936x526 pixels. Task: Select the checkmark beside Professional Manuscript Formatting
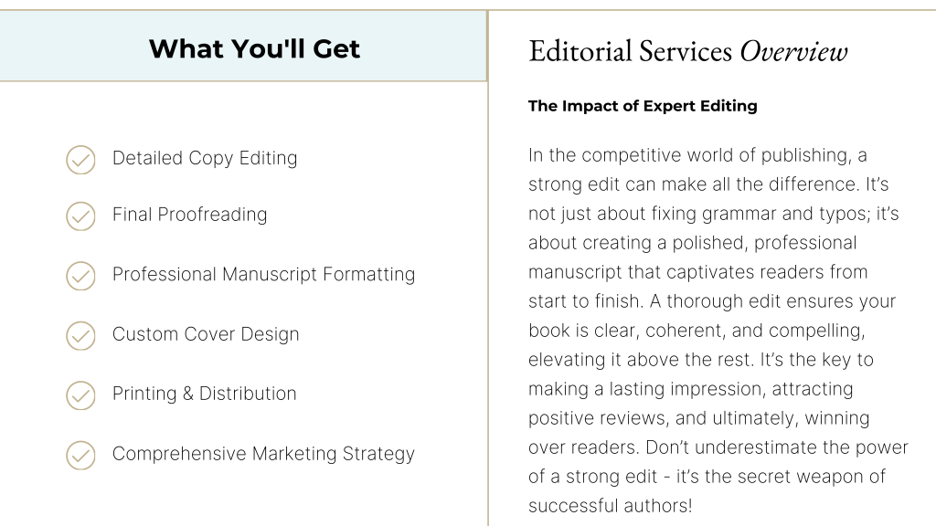coord(80,276)
